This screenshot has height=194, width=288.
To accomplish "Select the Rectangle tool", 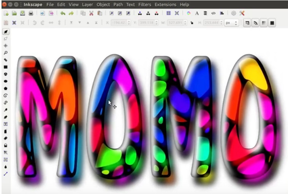I will click(x=6, y=67).
